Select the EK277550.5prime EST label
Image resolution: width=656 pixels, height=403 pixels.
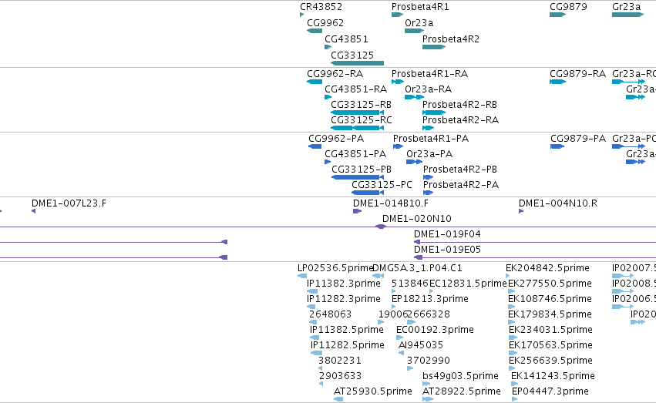[550, 284]
